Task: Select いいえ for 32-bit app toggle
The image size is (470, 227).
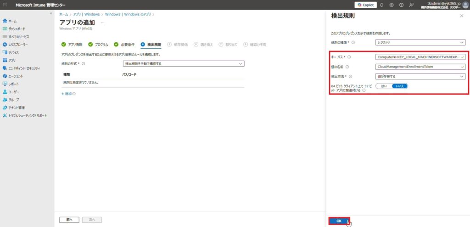Action: (399, 86)
